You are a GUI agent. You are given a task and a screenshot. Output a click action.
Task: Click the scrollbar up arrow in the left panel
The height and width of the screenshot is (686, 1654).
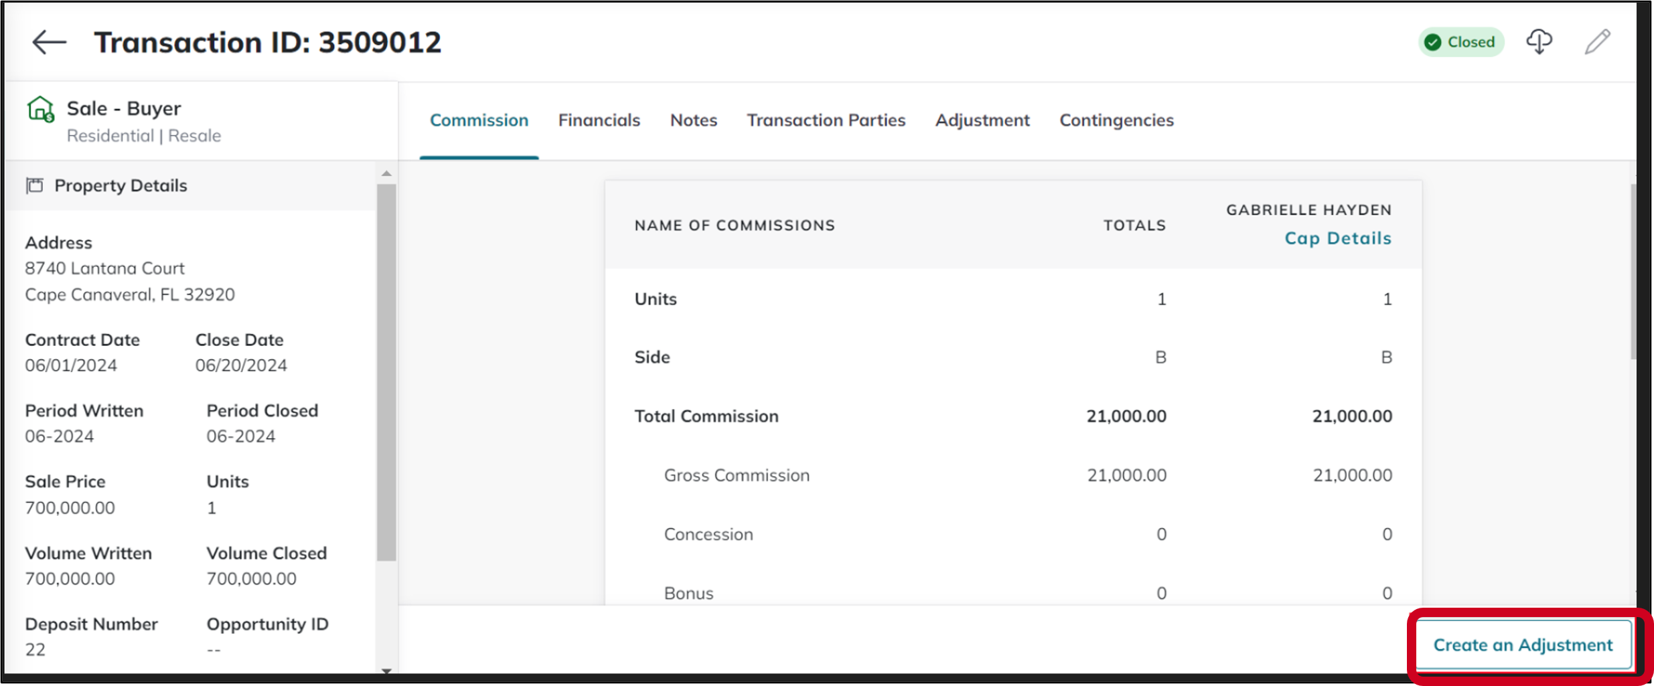(387, 173)
